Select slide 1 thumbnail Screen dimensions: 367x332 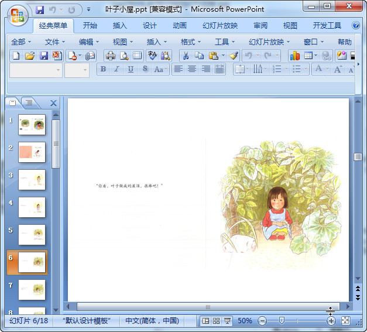click(x=32, y=125)
